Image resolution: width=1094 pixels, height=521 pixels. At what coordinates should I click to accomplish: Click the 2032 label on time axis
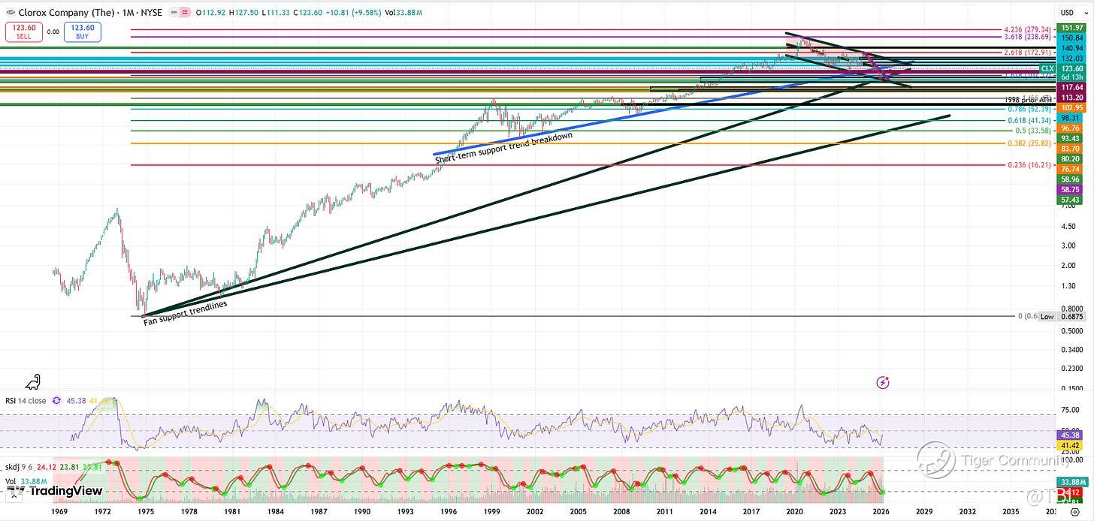coord(968,511)
